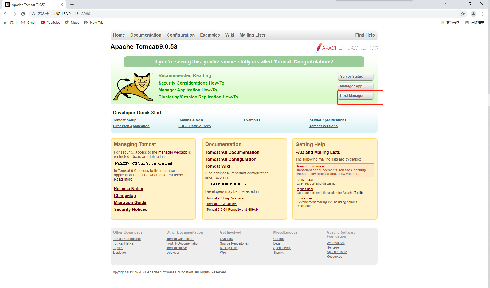Viewport: 490px width, 288px height.
Task: Open the reading list
Action: (x=475, y=22)
